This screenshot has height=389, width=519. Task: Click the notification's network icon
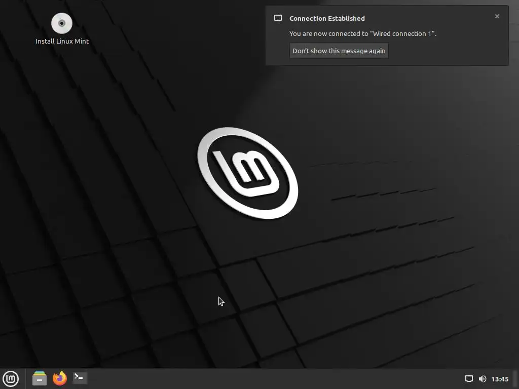pos(278,18)
